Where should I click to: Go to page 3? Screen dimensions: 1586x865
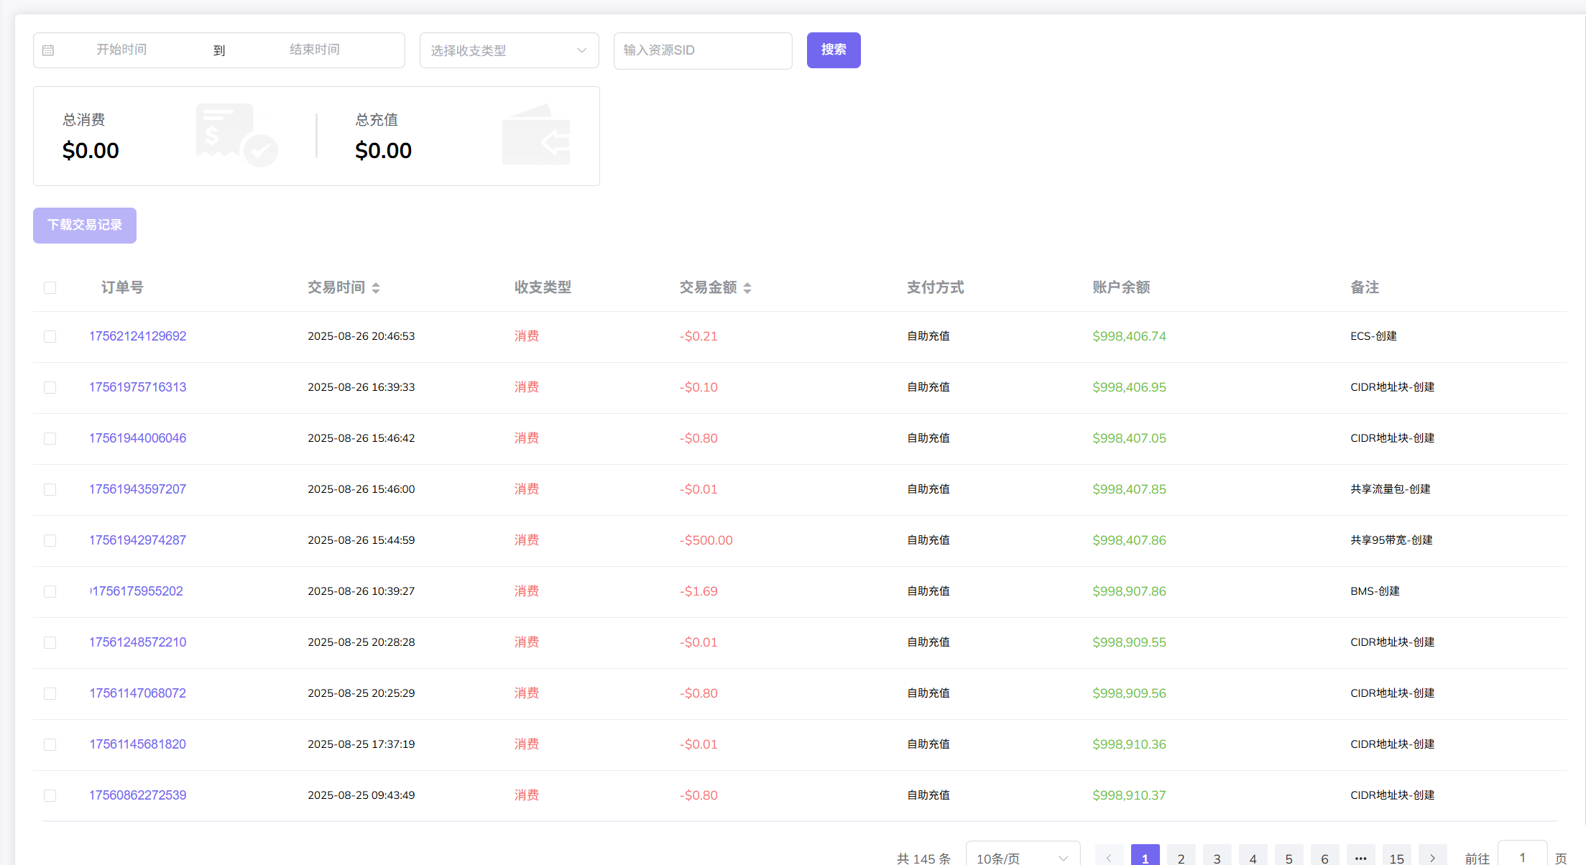[x=1217, y=858]
